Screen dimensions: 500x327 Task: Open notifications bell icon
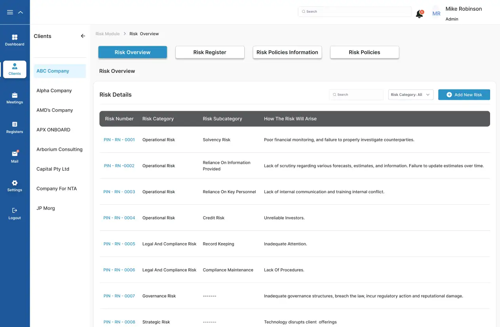click(419, 14)
